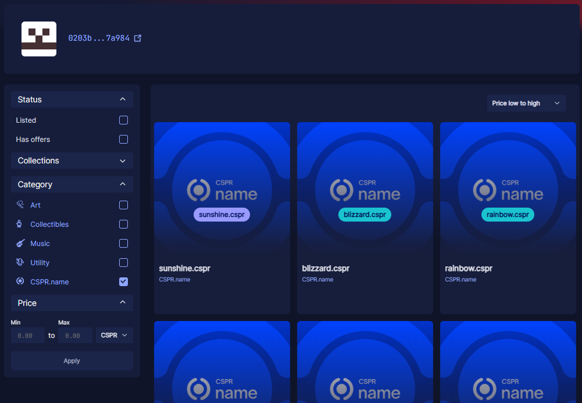582x403 pixels.
Task: Click the blizzard.cspr title text
Action: tap(326, 268)
